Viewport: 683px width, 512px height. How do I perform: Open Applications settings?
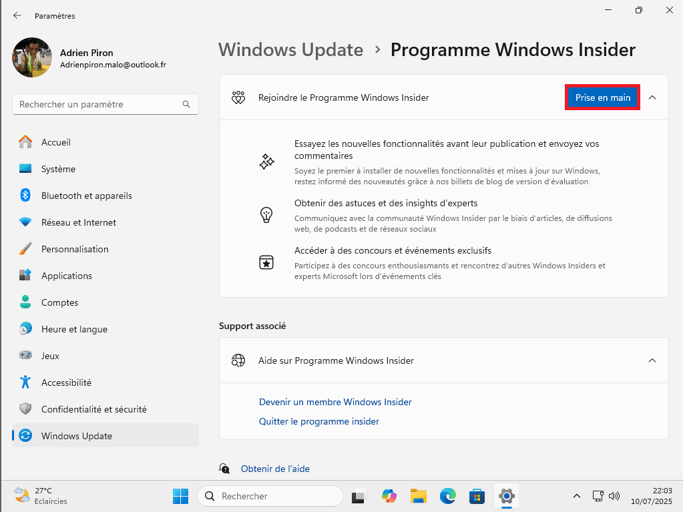click(105, 276)
